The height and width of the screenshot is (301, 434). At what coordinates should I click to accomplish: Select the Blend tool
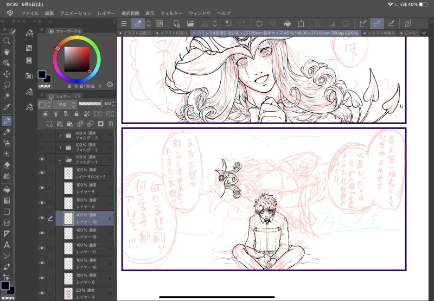(7, 176)
